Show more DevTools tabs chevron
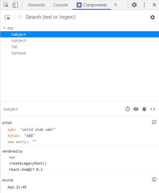 click(x=115, y=5)
